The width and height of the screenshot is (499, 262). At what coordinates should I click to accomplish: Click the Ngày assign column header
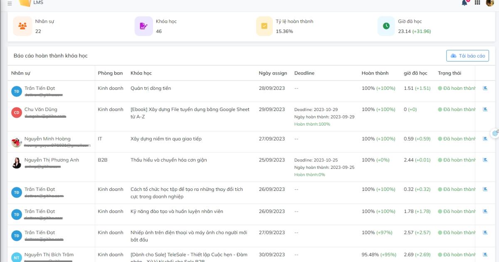[x=273, y=73]
